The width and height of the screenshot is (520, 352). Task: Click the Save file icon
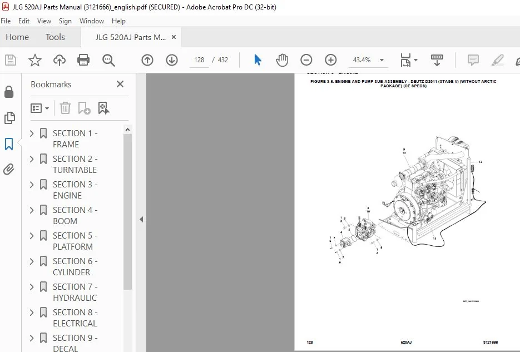(10, 60)
